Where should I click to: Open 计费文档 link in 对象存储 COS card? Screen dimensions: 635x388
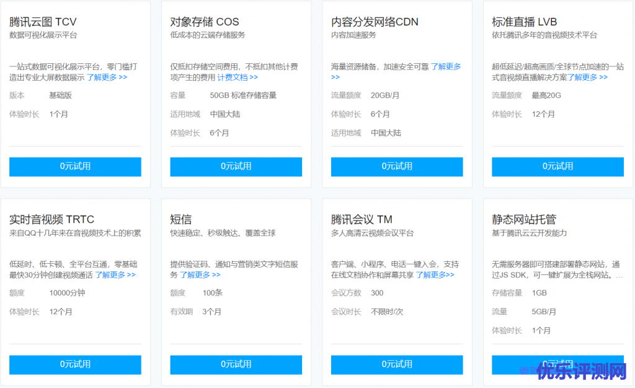237,78
